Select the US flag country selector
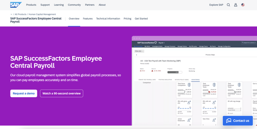 pos(243,5)
